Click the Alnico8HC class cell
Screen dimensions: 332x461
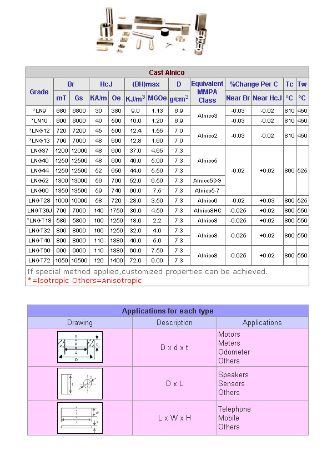coord(207,210)
